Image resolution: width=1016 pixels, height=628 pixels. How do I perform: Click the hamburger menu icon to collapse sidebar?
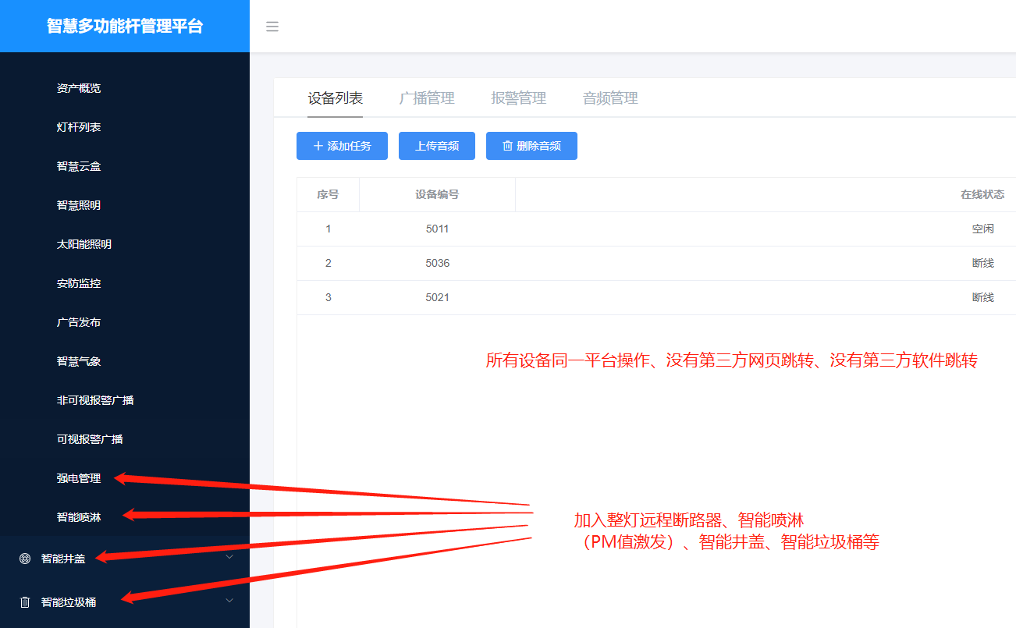[272, 26]
